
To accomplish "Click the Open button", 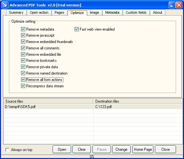I will 62,149.
